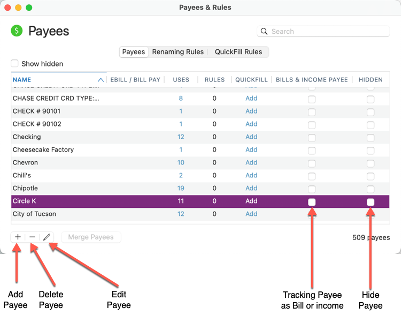Screen dimensions: 402x315
Task: Check the Hidden box for Chevron row
Action: 370,163
